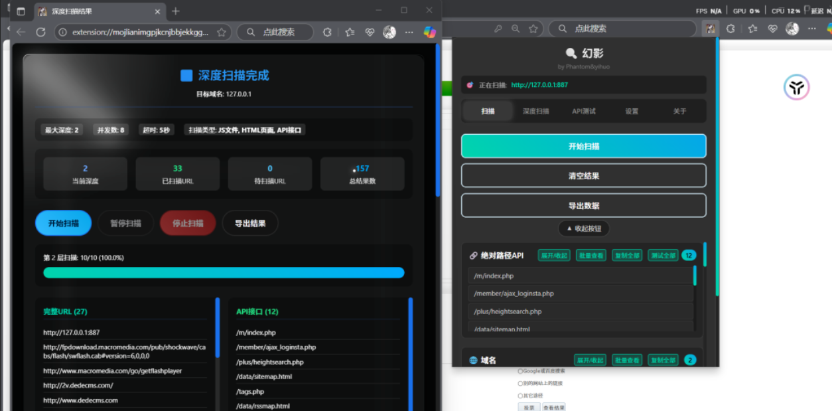Viewport: 832px width, 411px height.
Task: Click password key icon in right browser address bar
Action: tap(498, 29)
